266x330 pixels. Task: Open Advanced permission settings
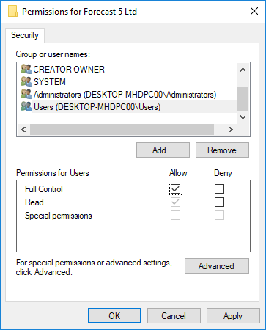[x=217, y=265]
